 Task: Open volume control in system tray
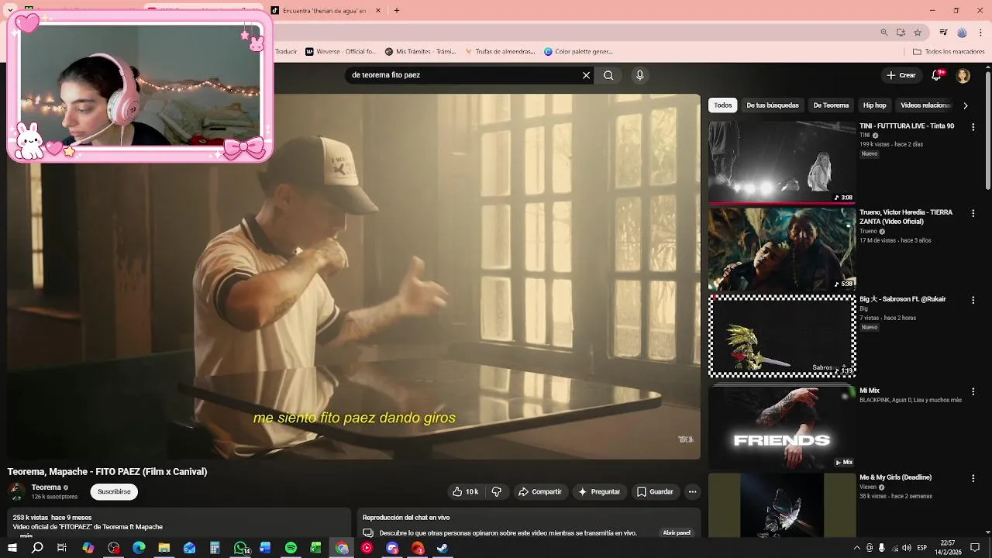point(906,548)
